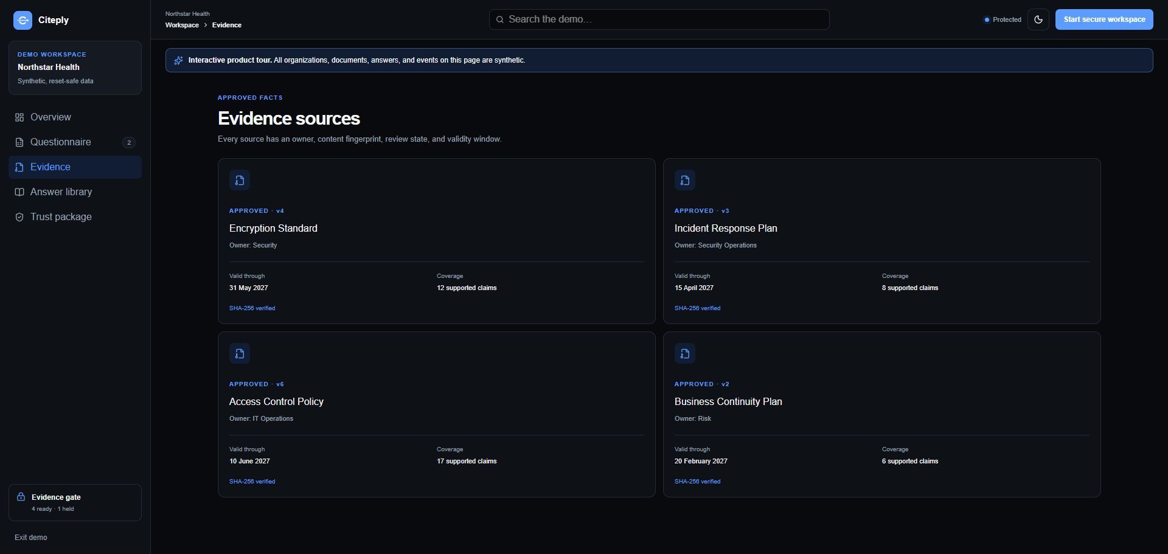Click APPROVED · v2 label
Viewport: 1168px width, 554px height.
701,384
